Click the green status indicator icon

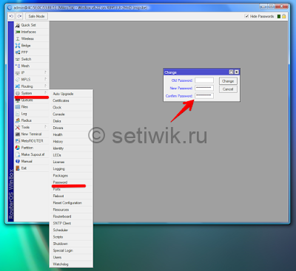pyautogui.click(x=279, y=16)
